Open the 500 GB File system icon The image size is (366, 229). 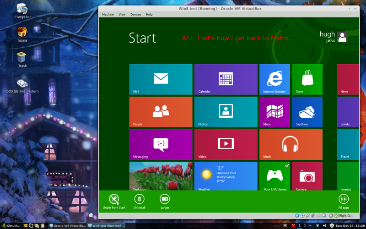point(22,86)
